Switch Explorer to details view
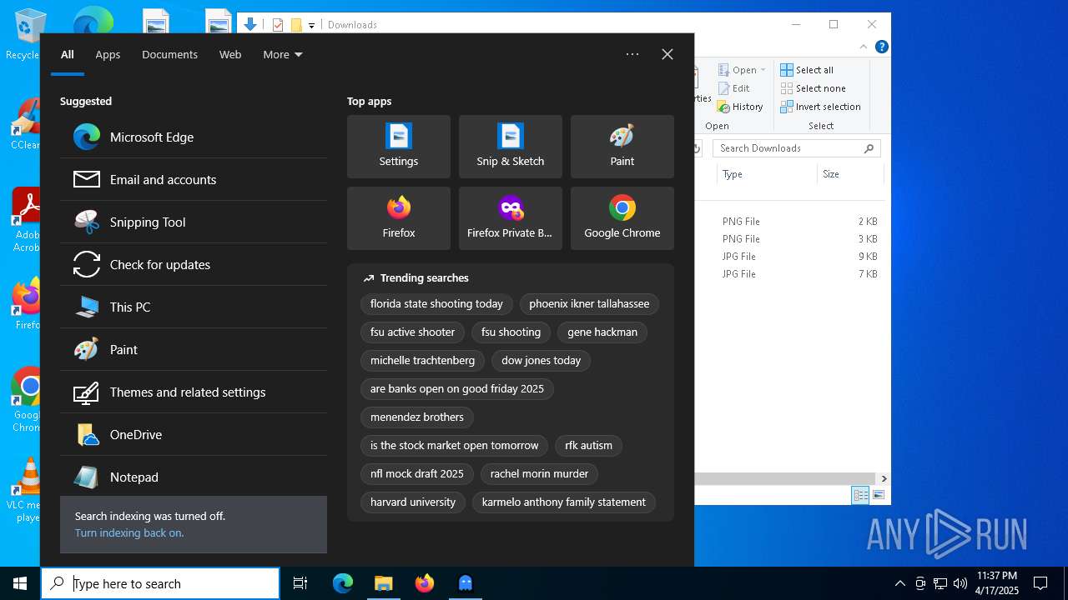Image resolution: width=1068 pixels, height=600 pixels. (x=860, y=495)
